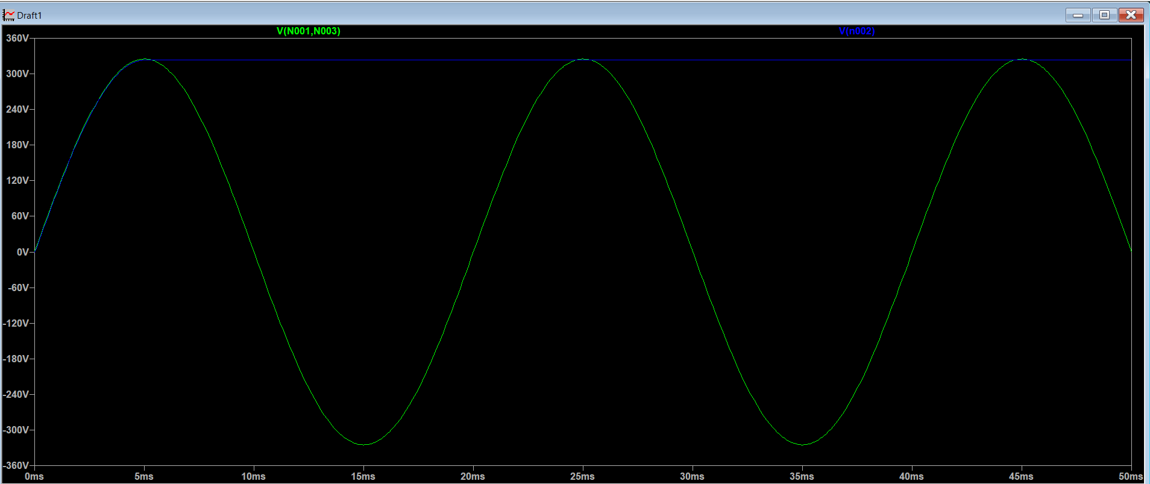The height and width of the screenshot is (484, 1150).
Task: Click the -120V vertical axis label
Action: pyautogui.click(x=16, y=323)
